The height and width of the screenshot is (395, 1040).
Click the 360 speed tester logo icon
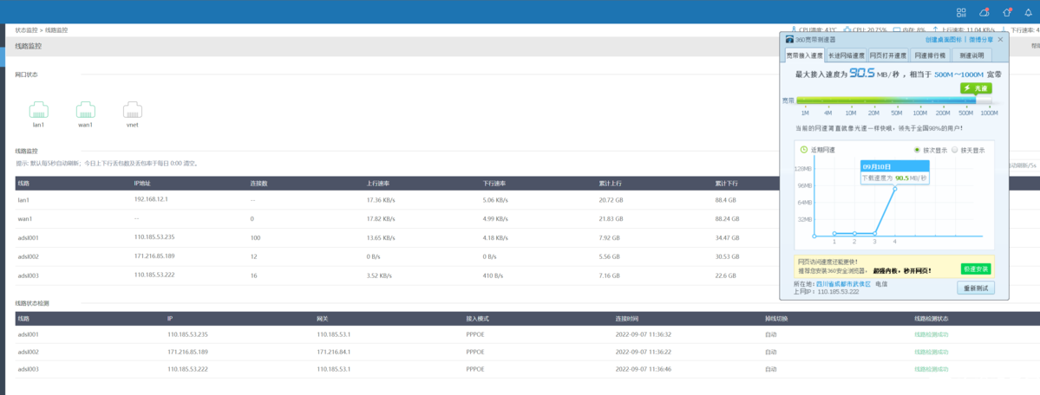coord(790,40)
